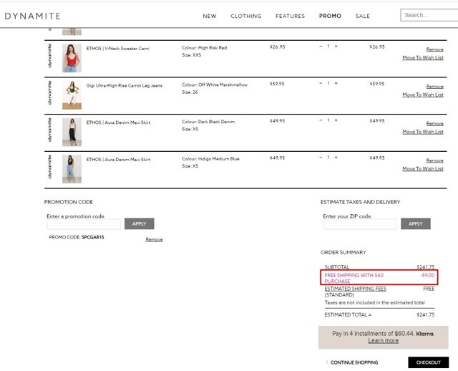Screen dimensions: 458x371
Task: Select text 'Colour: Dark Black Denim'
Action: (x=208, y=122)
